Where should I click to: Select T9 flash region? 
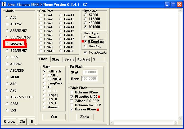click(44, 87)
